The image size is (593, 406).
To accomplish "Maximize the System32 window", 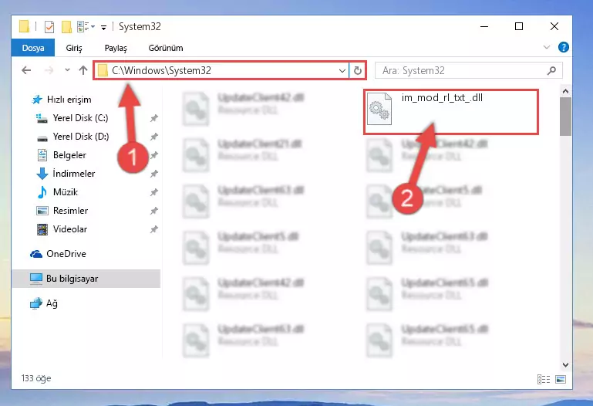I will pyautogui.click(x=519, y=26).
